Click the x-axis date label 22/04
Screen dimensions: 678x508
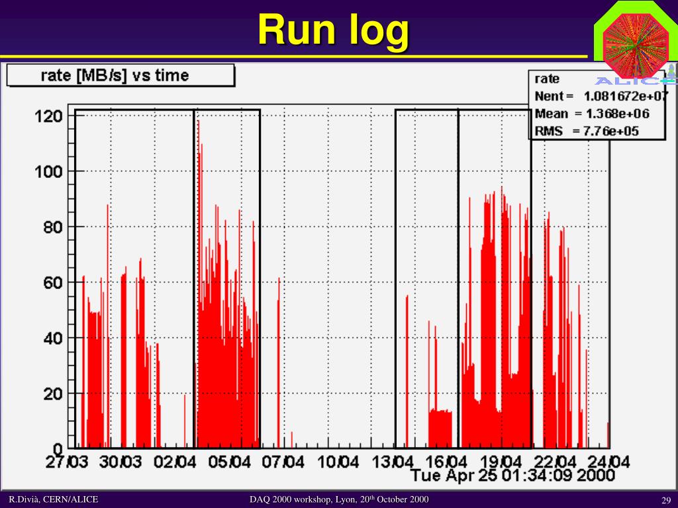pyautogui.click(x=556, y=462)
